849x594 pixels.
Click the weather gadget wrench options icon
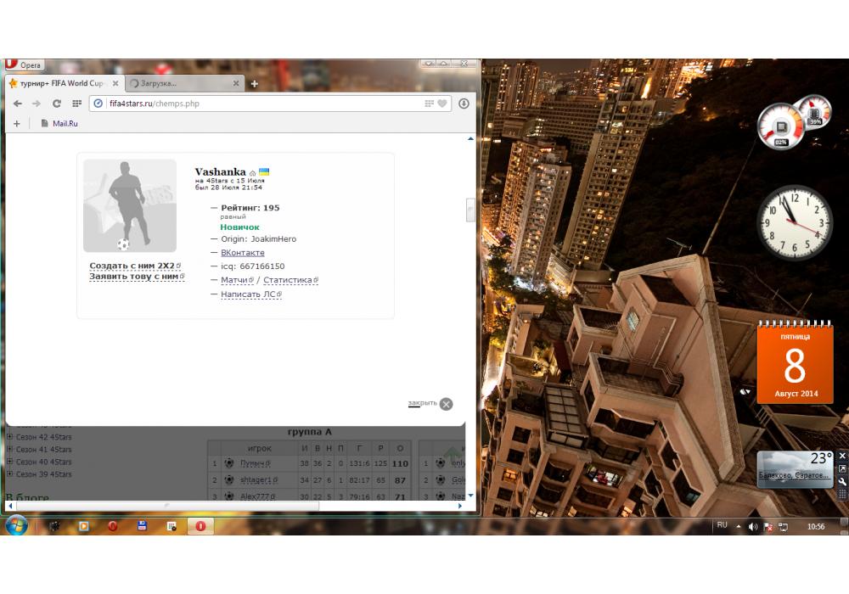[842, 481]
